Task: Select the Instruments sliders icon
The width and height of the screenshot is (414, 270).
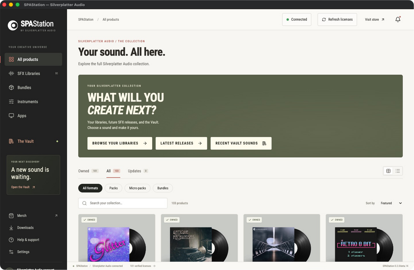Action: 11,101
